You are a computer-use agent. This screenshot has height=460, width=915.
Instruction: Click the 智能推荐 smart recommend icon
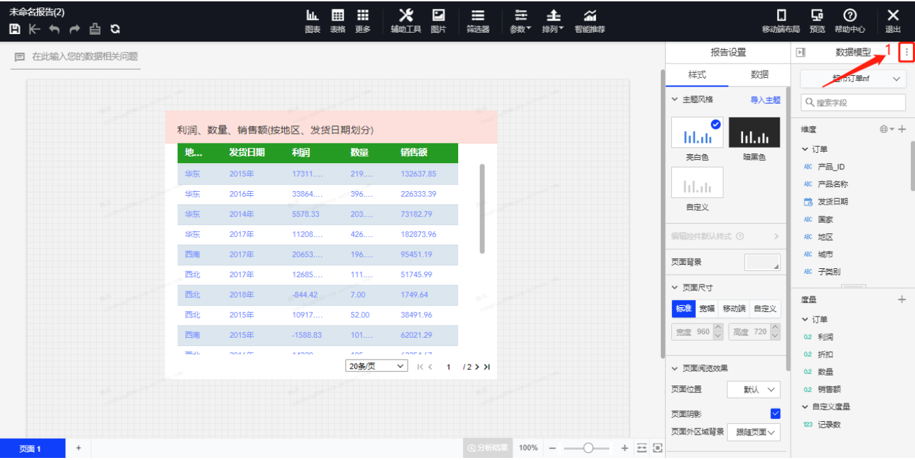(589, 20)
